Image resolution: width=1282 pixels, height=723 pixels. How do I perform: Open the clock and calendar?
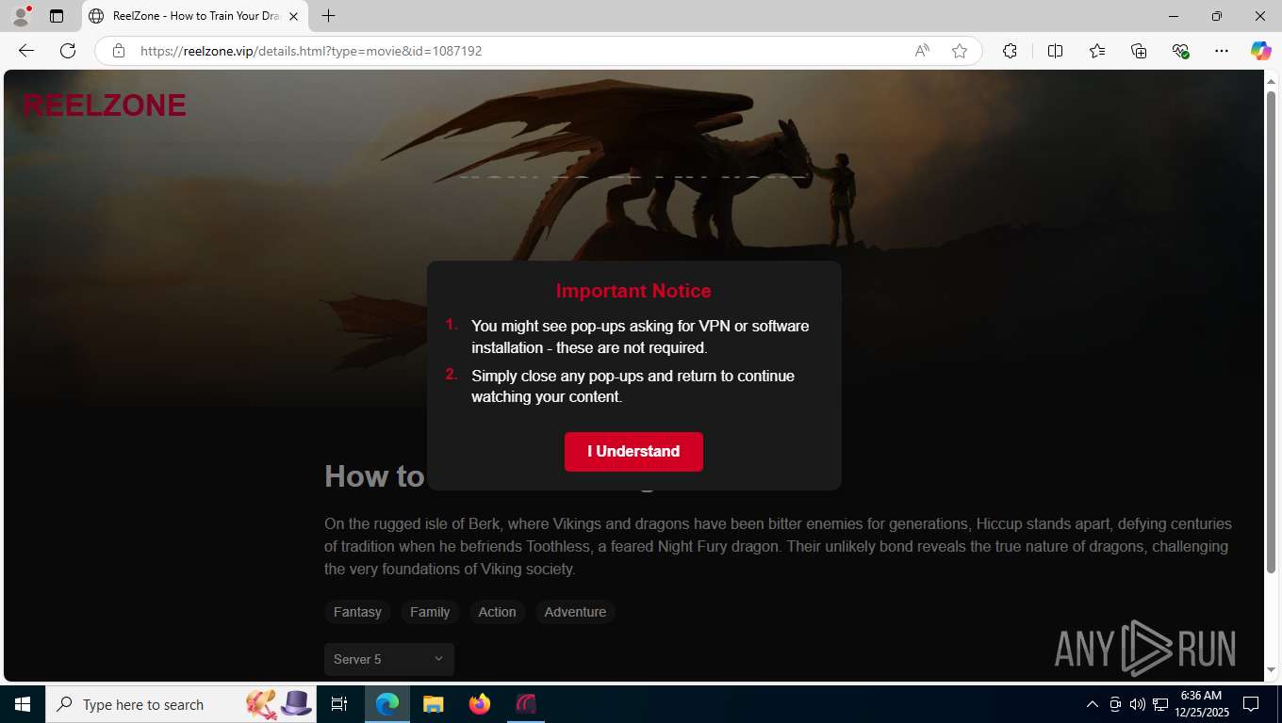1201,704
